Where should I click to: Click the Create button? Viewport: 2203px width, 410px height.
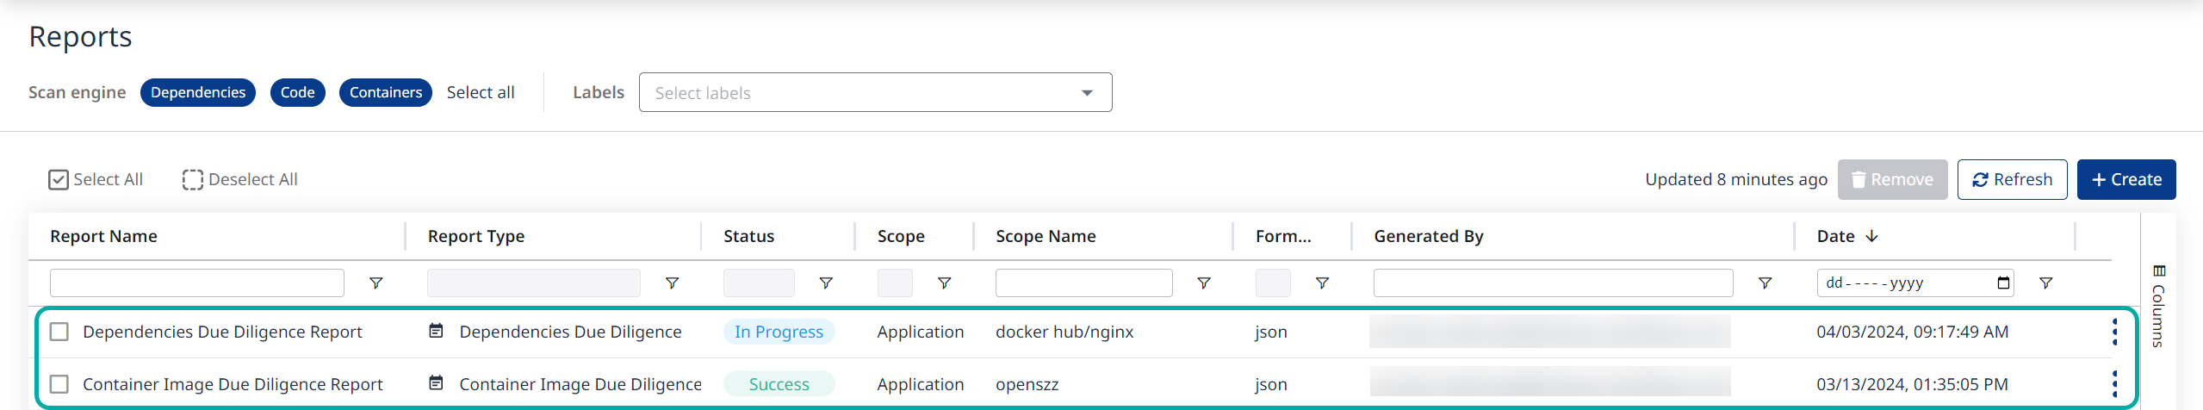pos(2125,179)
